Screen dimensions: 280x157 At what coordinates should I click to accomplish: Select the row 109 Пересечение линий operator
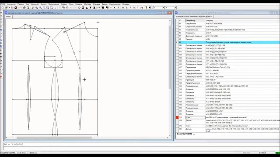(194, 74)
